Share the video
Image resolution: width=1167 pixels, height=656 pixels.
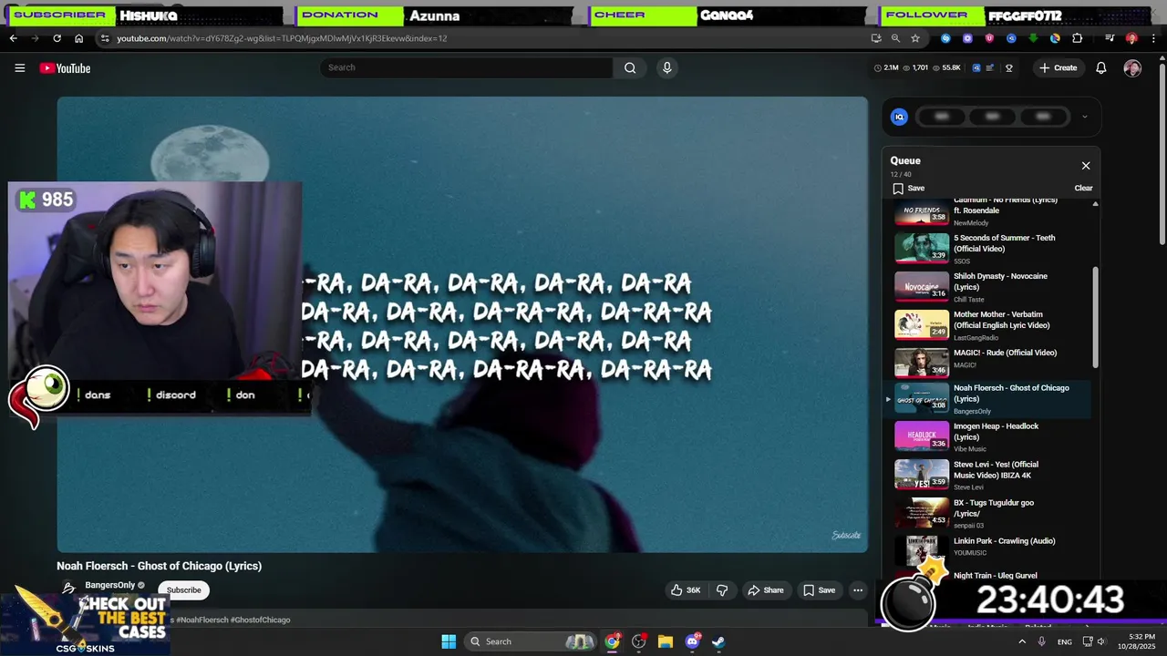[766, 590]
